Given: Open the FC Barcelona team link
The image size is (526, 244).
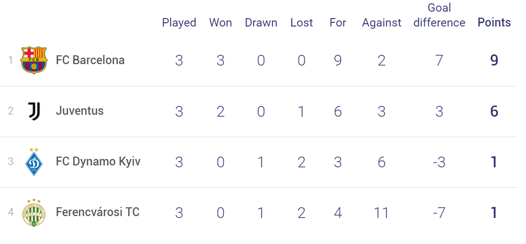Looking at the screenshot, I should 90,60.
